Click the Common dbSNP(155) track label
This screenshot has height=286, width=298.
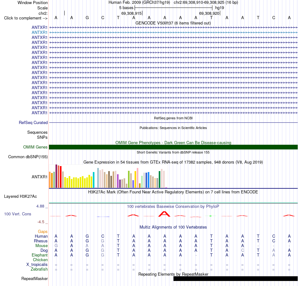coord(28,157)
